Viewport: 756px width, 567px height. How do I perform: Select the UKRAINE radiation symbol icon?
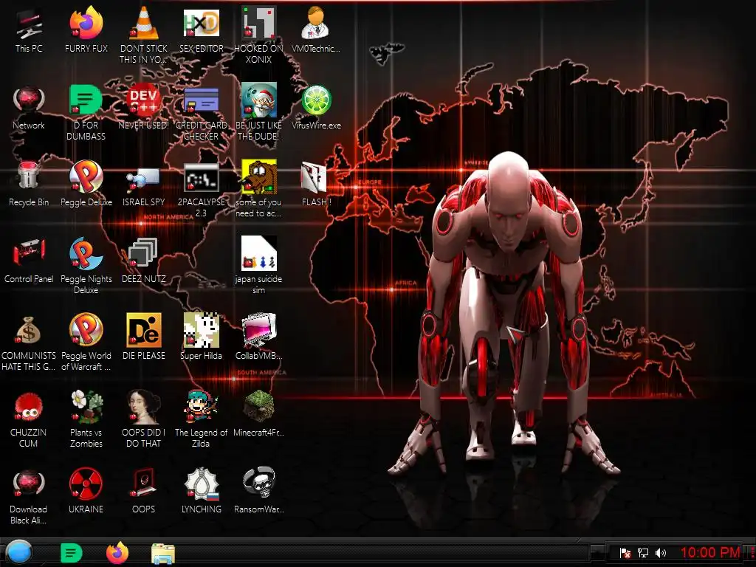click(x=86, y=483)
